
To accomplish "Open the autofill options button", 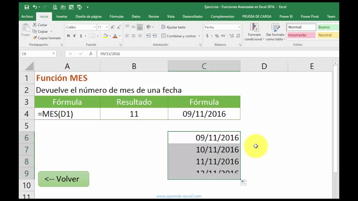I will 243,182.
